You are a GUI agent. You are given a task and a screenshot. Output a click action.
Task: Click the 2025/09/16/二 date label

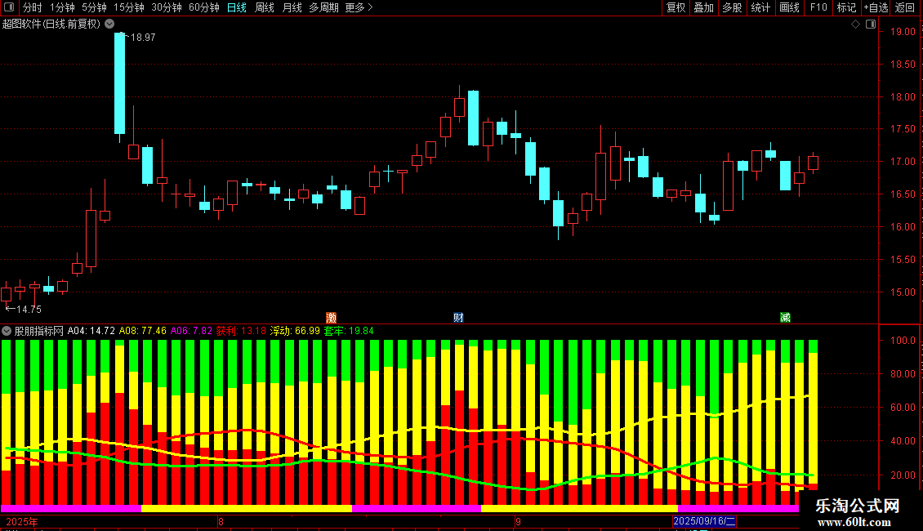coord(704,521)
